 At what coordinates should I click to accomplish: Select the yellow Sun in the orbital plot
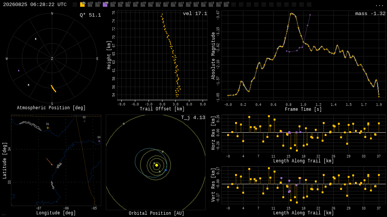[x=156, y=165]
